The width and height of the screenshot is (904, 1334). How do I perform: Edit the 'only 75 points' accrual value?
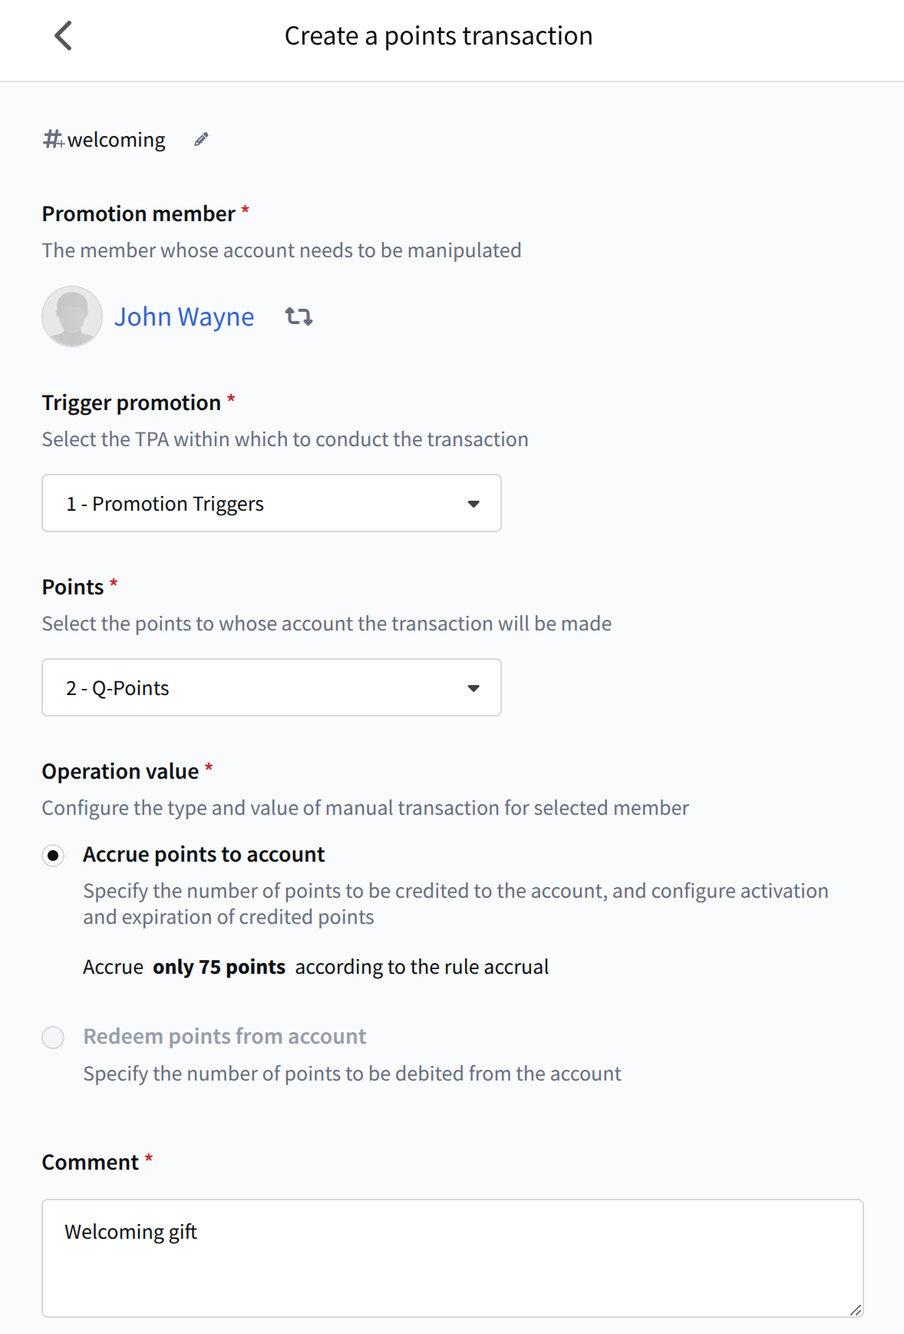coord(219,967)
